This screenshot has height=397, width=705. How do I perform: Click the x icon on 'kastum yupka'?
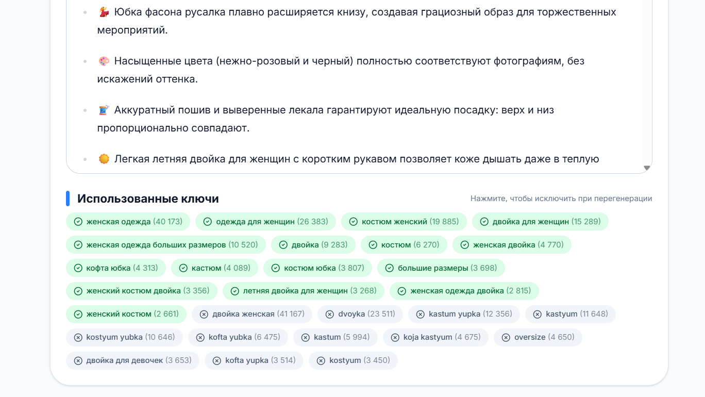pyautogui.click(x=421, y=314)
